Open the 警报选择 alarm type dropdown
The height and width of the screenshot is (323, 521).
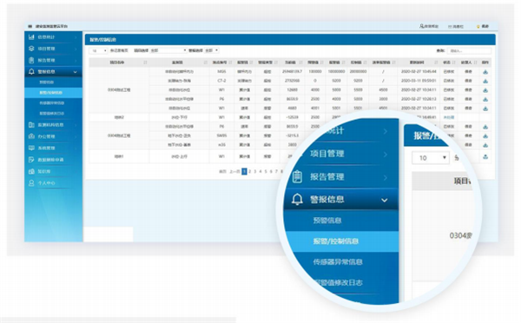coord(212,50)
